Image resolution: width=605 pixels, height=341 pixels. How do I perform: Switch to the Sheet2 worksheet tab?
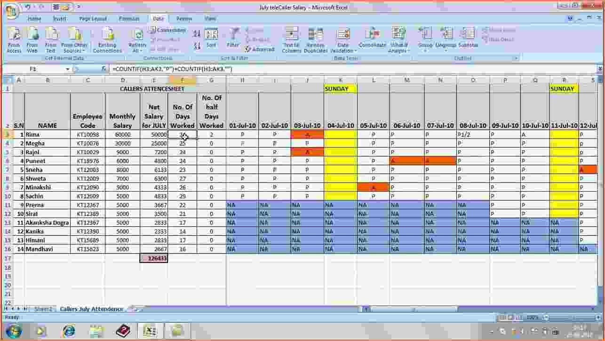43,309
